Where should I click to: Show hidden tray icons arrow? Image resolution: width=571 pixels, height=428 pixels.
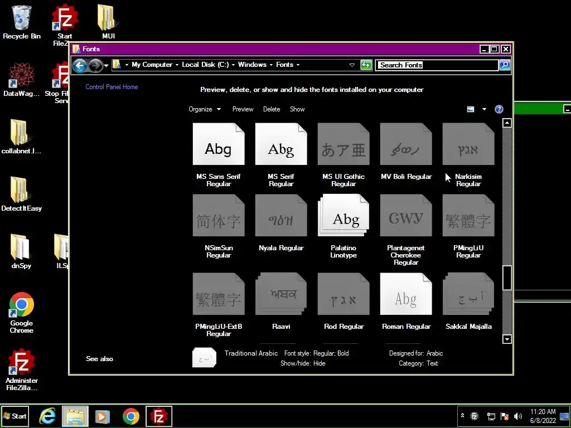(x=462, y=415)
